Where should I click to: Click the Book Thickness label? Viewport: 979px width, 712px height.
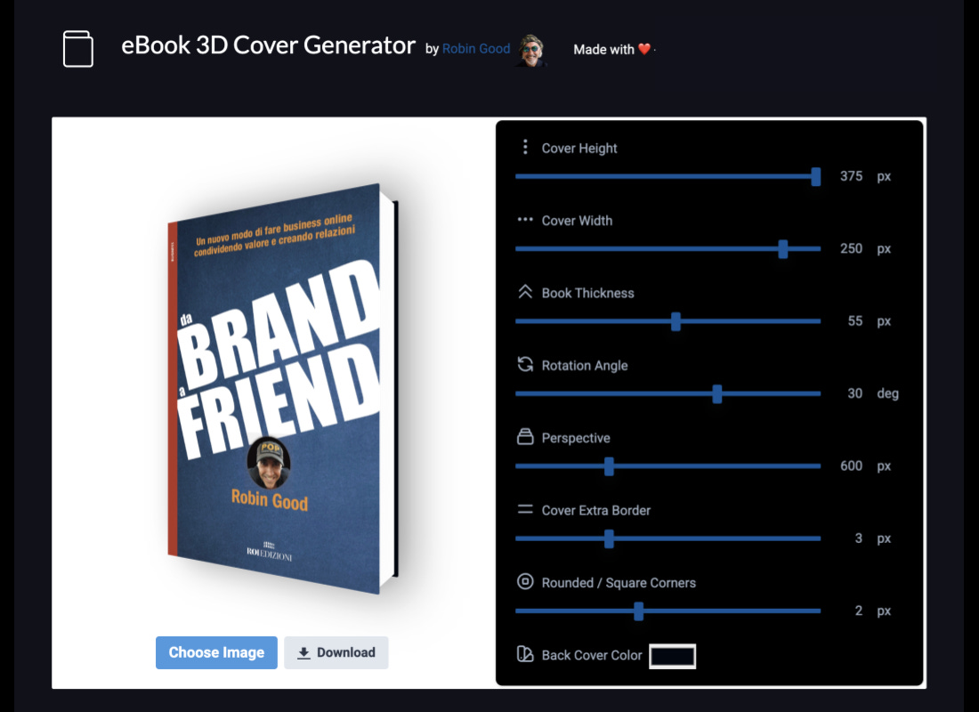coord(587,293)
